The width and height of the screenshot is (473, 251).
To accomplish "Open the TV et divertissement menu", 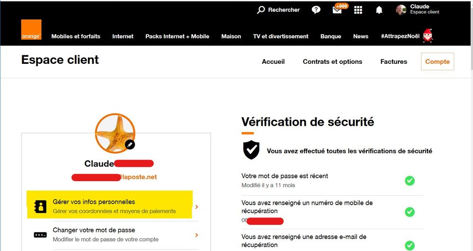I will click(281, 36).
